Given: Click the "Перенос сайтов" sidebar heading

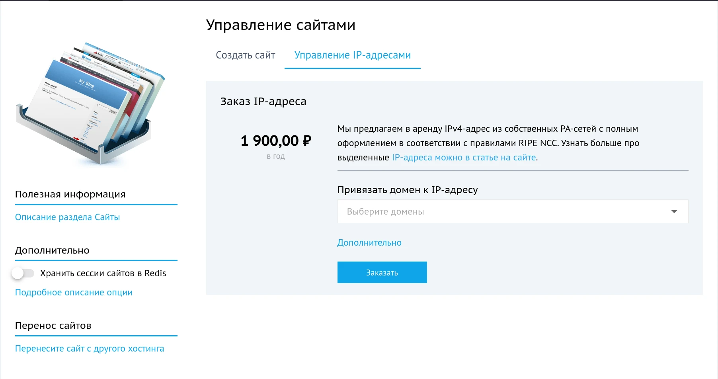Looking at the screenshot, I should pyautogui.click(x=53, y=325).
